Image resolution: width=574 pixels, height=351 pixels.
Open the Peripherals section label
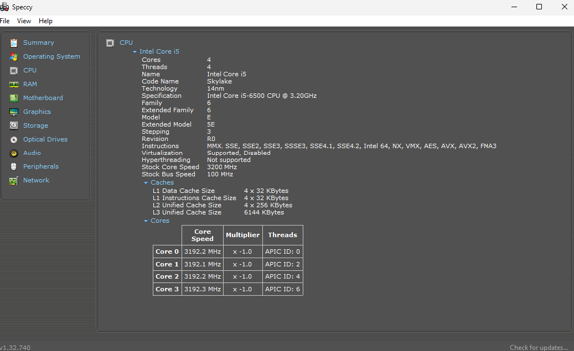click(40, 166)
